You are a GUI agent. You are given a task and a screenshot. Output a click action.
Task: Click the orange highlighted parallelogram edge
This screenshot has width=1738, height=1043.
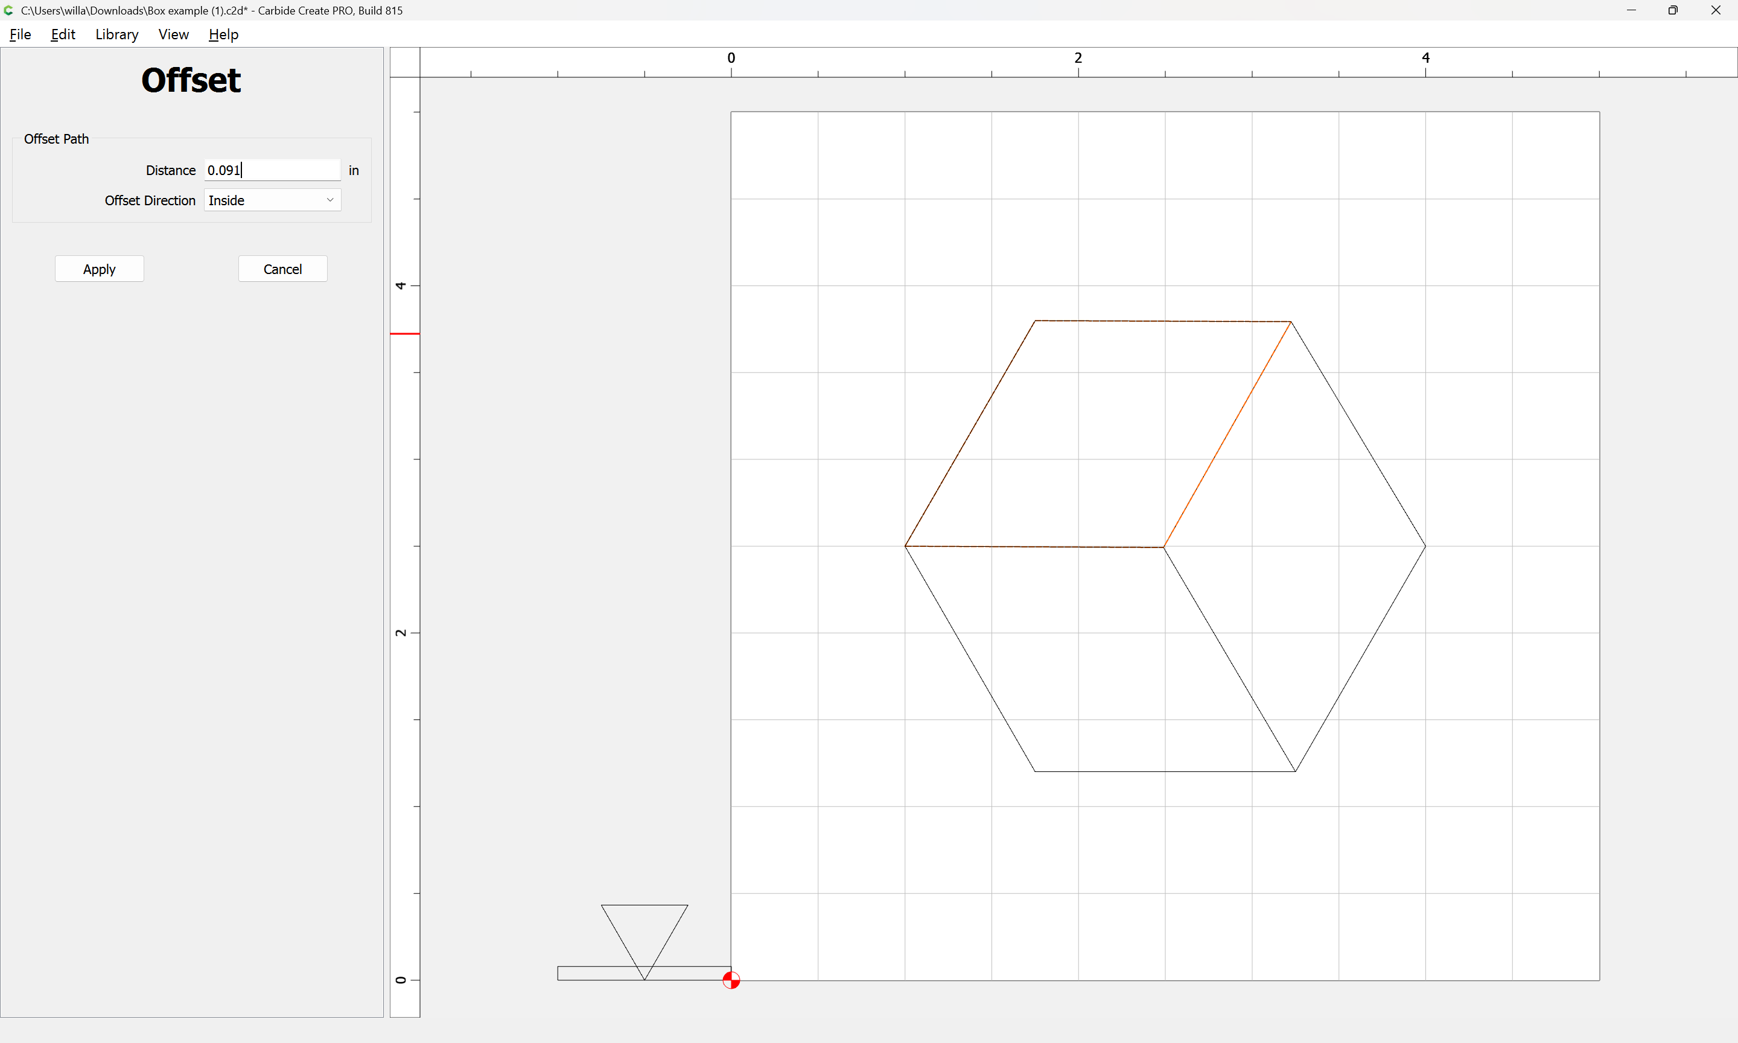[1227, 433]
